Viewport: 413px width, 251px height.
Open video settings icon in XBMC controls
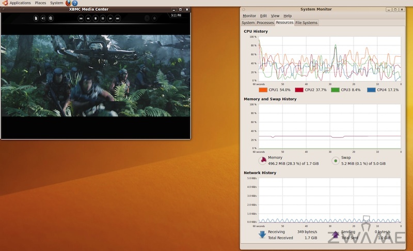point(51,18)
